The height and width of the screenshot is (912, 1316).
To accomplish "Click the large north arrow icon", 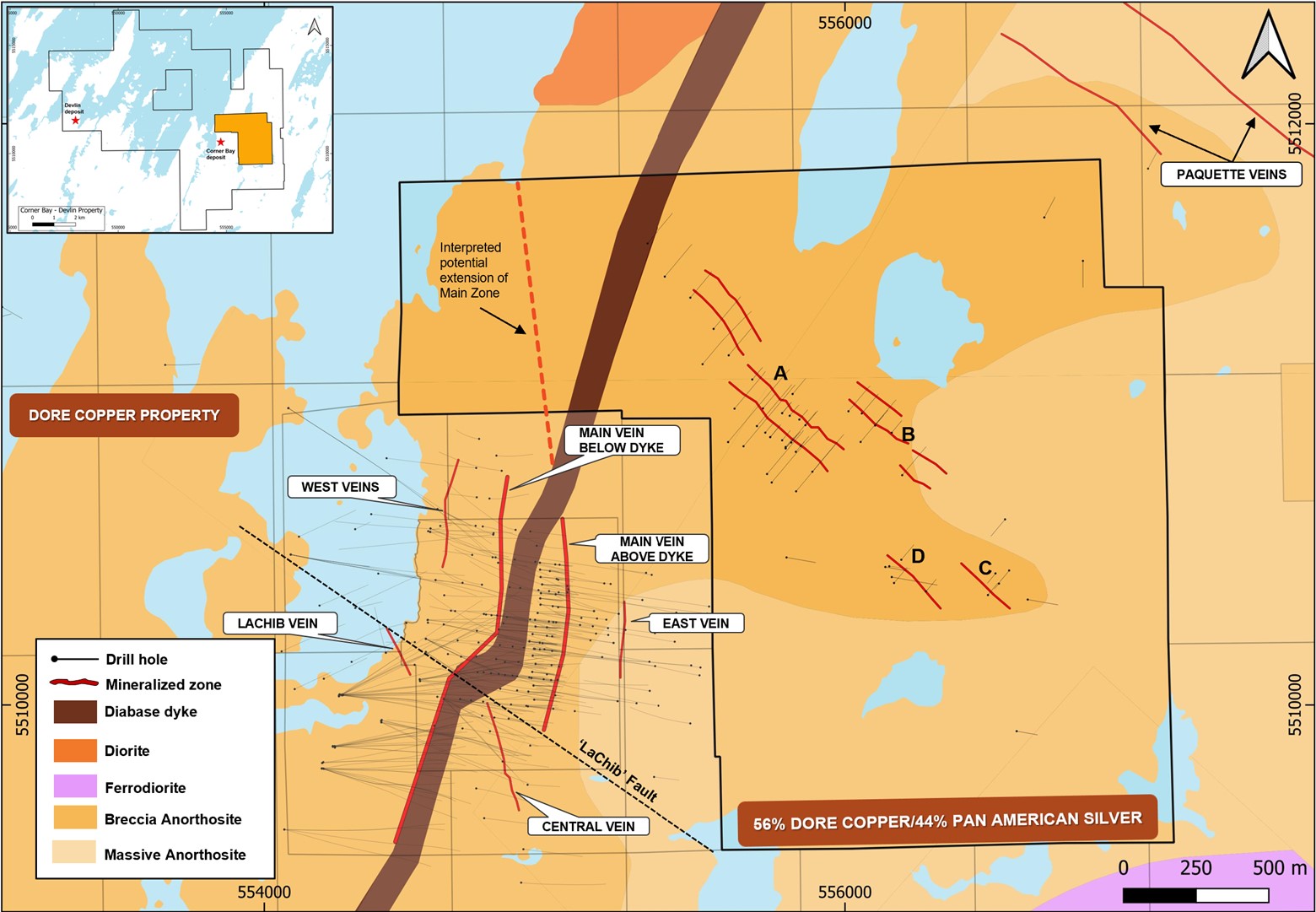I will [1268, 46].
